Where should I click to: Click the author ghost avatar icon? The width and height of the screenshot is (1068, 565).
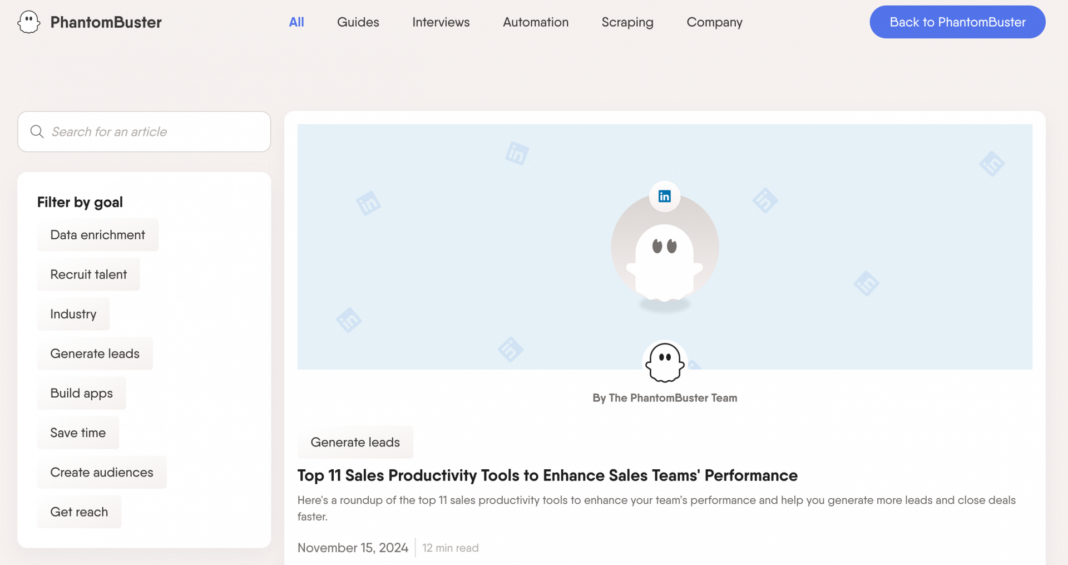click(x=665, y=362)
